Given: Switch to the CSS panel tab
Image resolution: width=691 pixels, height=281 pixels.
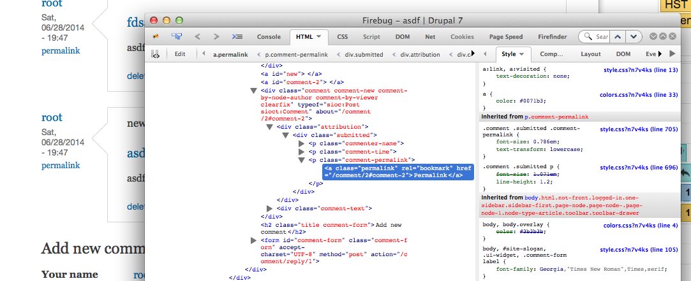Looking at the screenshot, I should pos(343,37).
